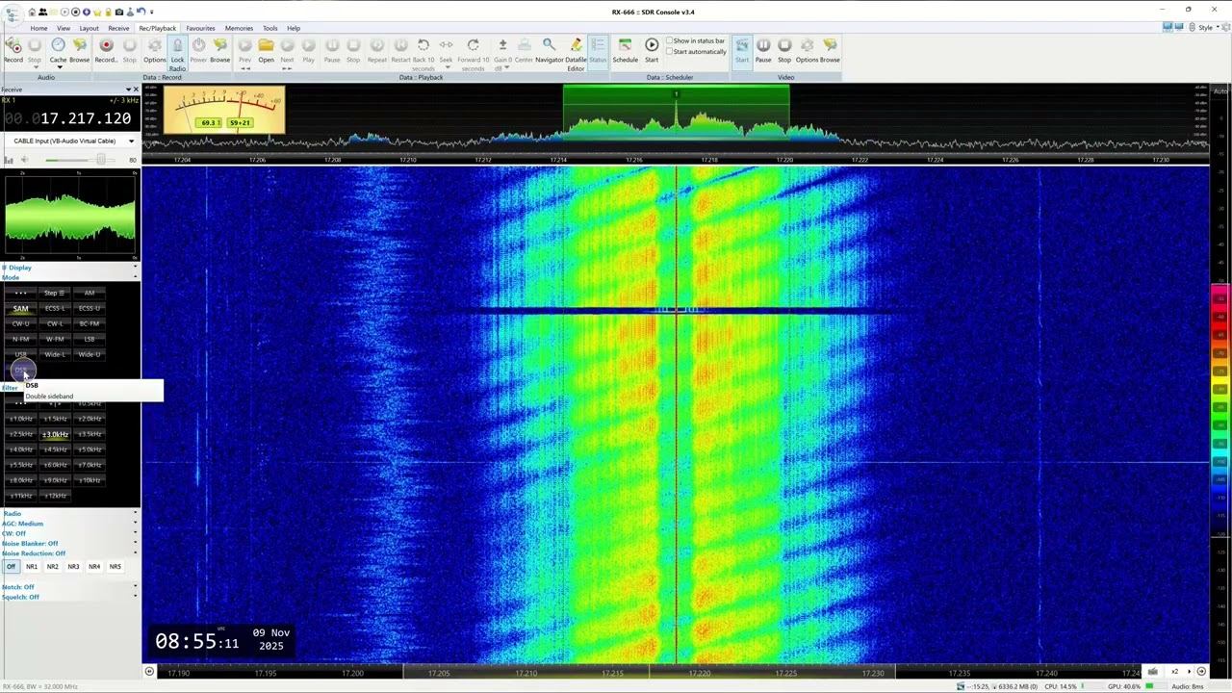
Task: Expand the audio Cache dropdown arrow
Action: tap(58, 67)
